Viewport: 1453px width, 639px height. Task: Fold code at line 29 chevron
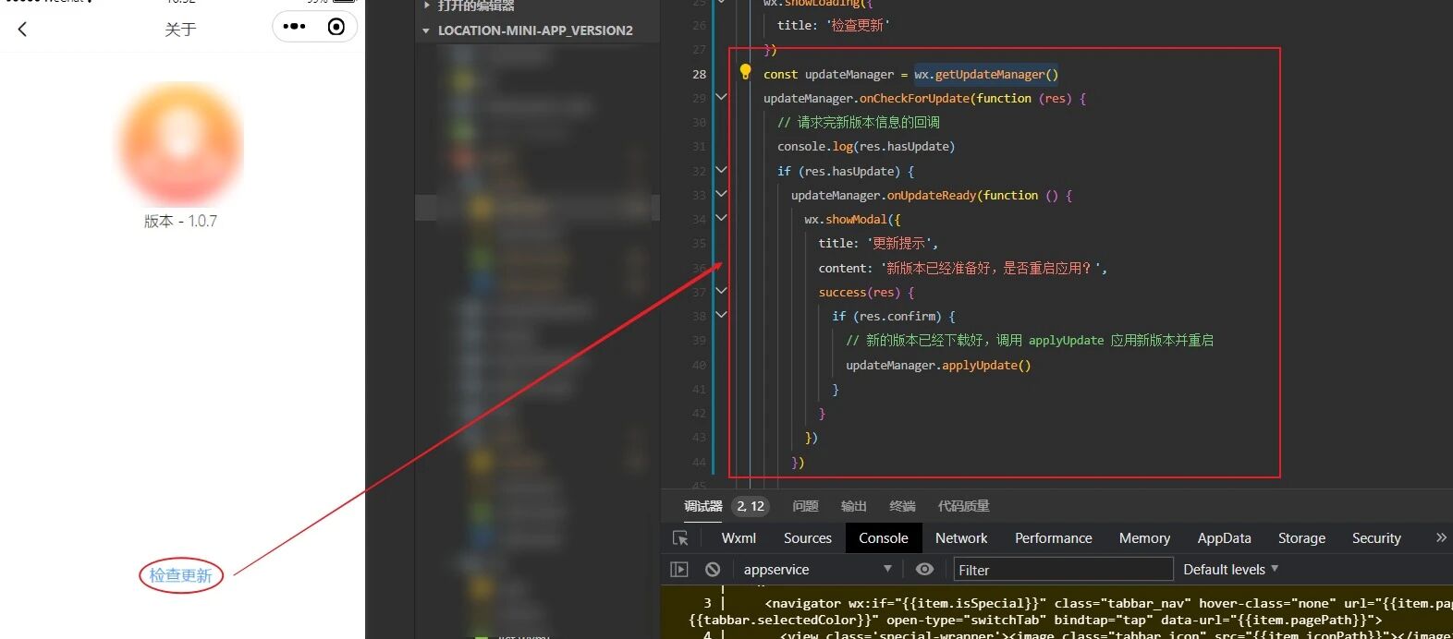pyautogui.click(x=721, y=97)
